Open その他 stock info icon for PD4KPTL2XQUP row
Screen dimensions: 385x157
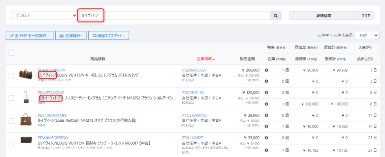click(267, 104)
